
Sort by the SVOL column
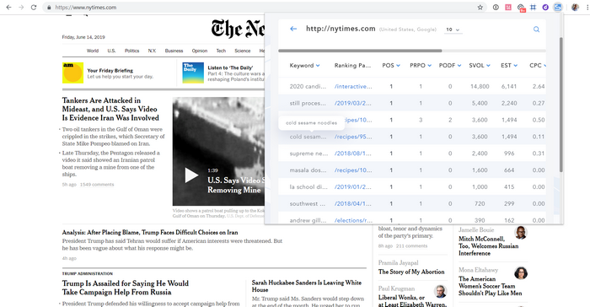pyautogui.click(x=480, y=66)
